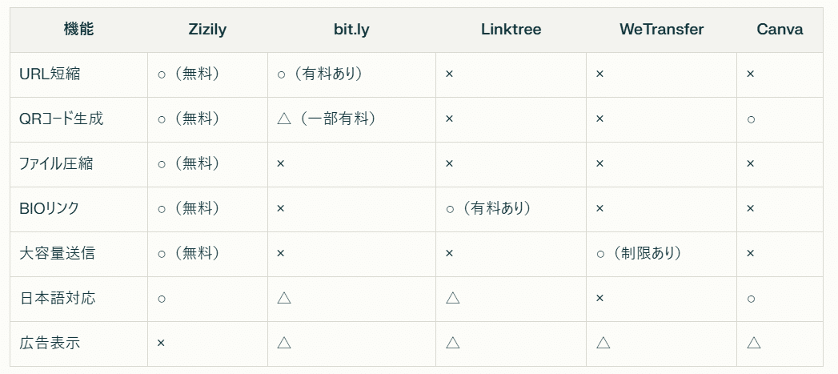Click bit.ly's ○（有料あり） URL cell
This screenshot has width=838, height=374.
pyautogui.click(x=319, y=74)
